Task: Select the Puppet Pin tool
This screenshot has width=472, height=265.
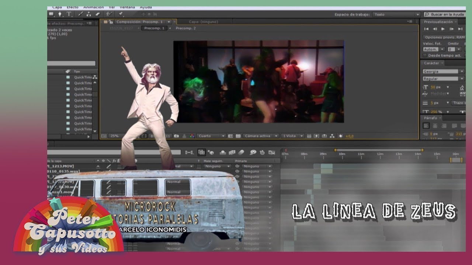Action: pyautogui.click(x=120, y=14)
